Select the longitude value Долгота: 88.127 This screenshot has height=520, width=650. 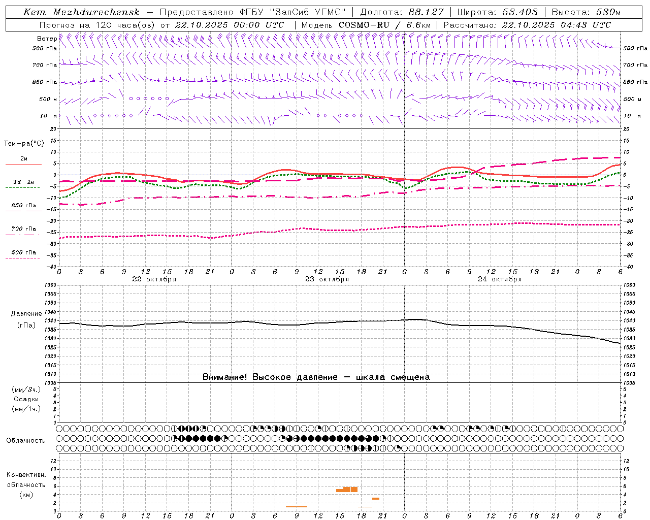(402, 12)
